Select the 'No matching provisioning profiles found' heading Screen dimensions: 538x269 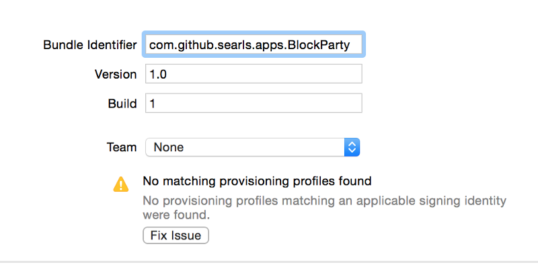coord(257,181)
